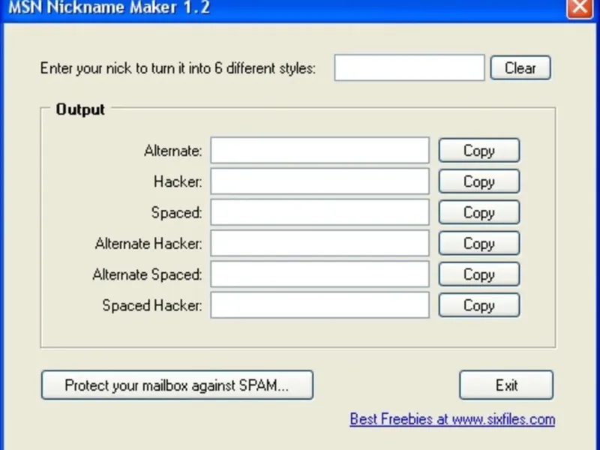Click the 'Spaced Hacker:' label
600x450 pixels.
tap(152, 306)
